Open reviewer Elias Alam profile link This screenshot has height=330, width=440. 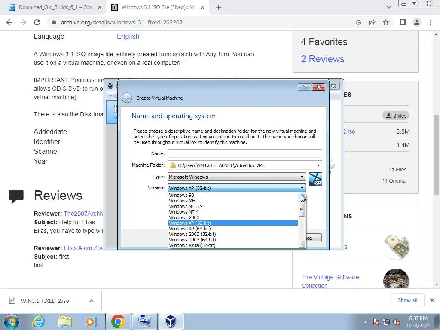click(x=83, y=248)
